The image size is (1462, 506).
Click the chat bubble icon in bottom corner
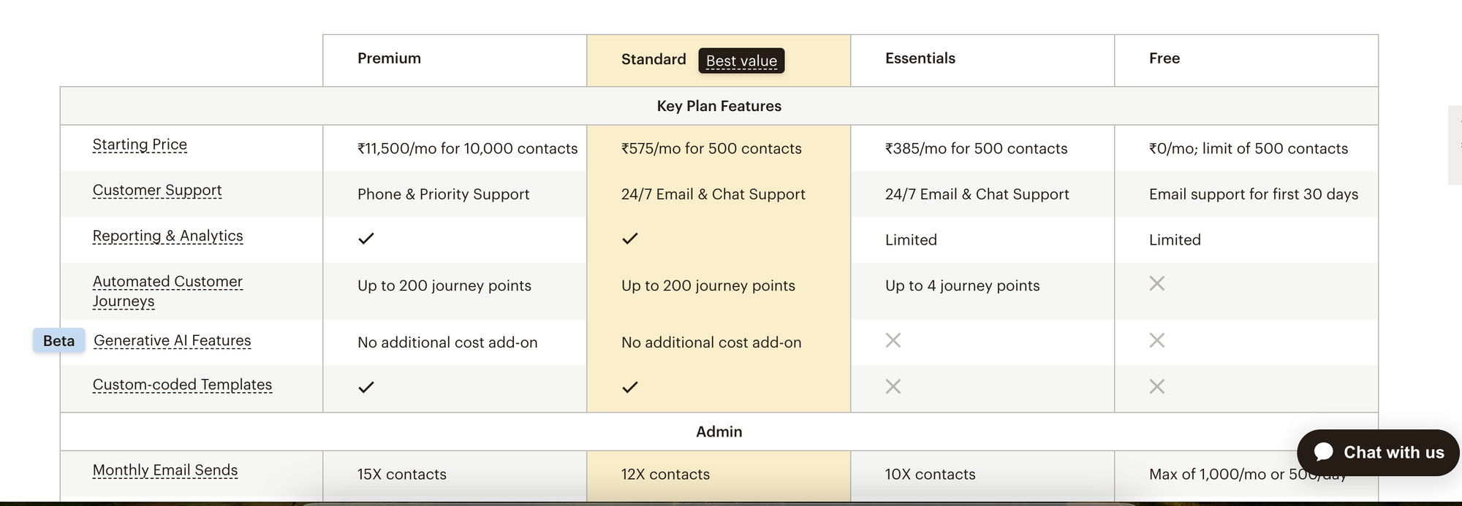tap(1325, 452)
